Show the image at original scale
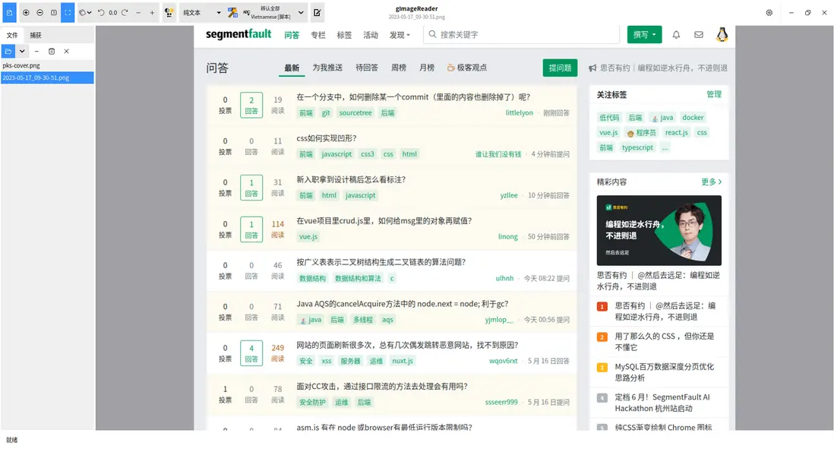The width and height of the screenshot is (834, 449). [52, 12]
